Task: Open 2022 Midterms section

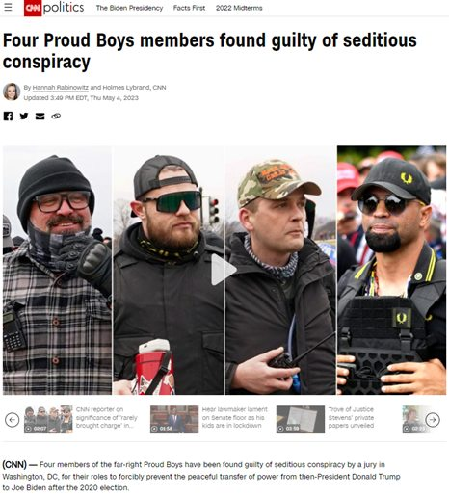Action: (239, 8)
